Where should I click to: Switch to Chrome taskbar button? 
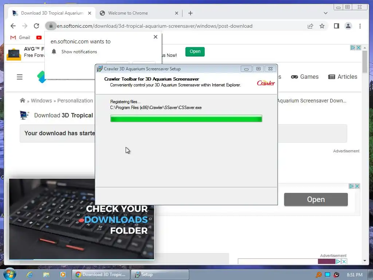pos(101,275)
